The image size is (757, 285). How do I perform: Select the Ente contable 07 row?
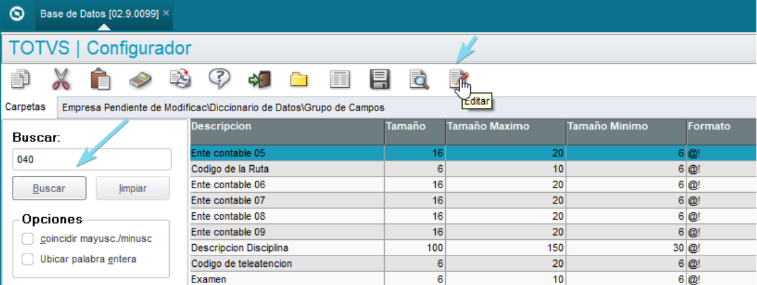(x=473, y=200)
